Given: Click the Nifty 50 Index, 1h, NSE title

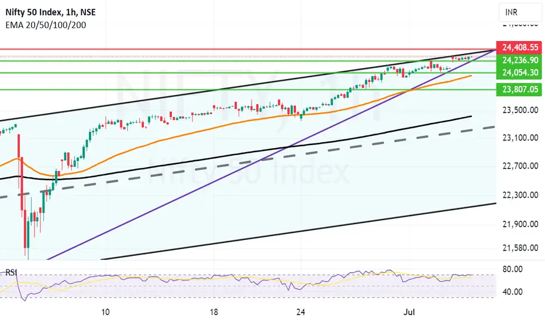Looking at the screenshot, I should (50, 12).
